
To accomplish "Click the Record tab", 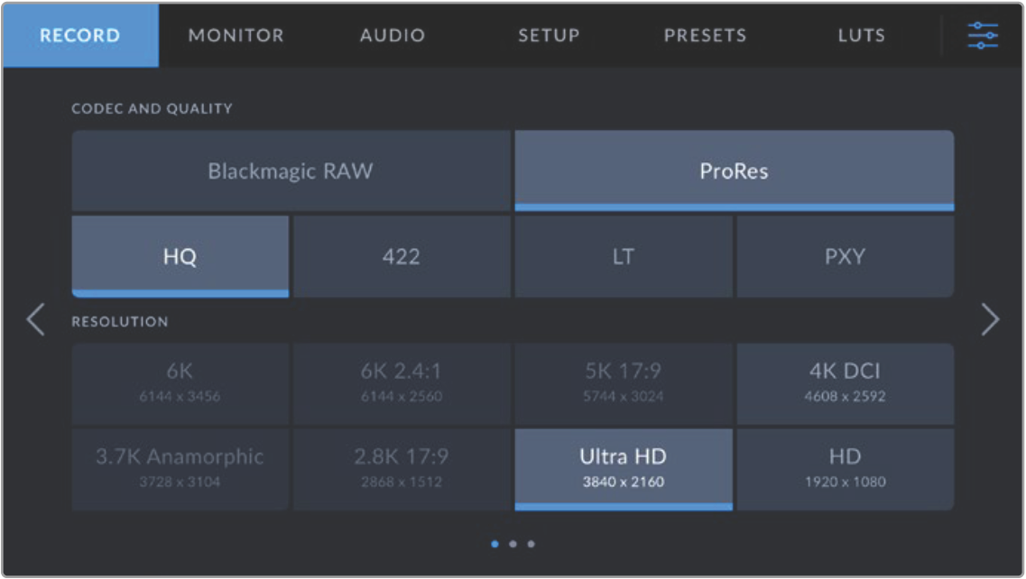I will tap(79, 36).
